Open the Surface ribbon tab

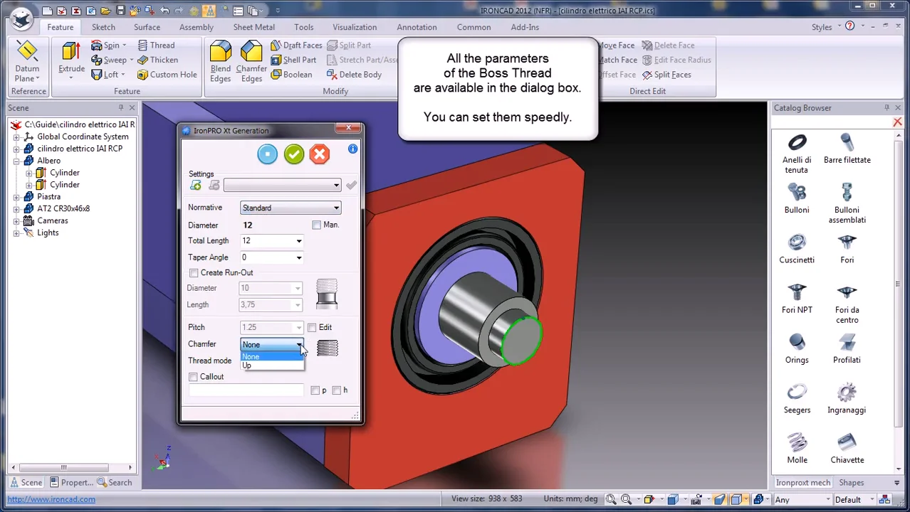(x=147, y=27)
